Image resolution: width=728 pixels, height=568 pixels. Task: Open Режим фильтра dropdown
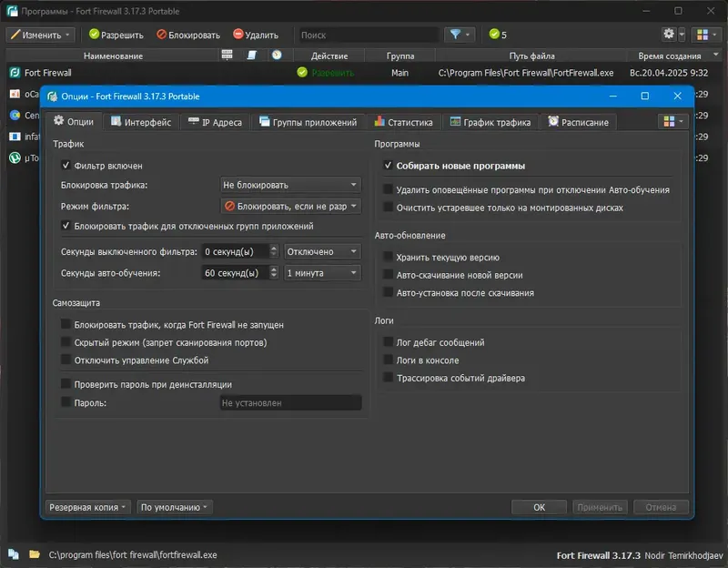[290, 207]
